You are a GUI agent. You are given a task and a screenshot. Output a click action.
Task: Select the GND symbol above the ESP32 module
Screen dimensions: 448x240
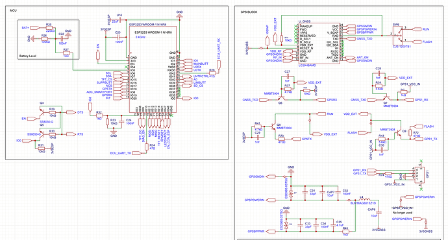point(179,15)
